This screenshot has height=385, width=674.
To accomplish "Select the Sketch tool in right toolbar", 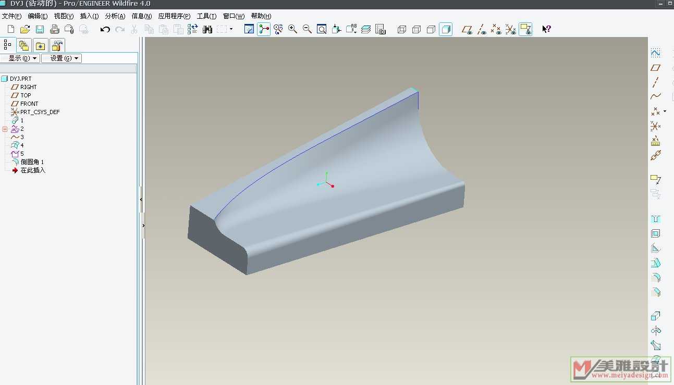I will 656,53.
